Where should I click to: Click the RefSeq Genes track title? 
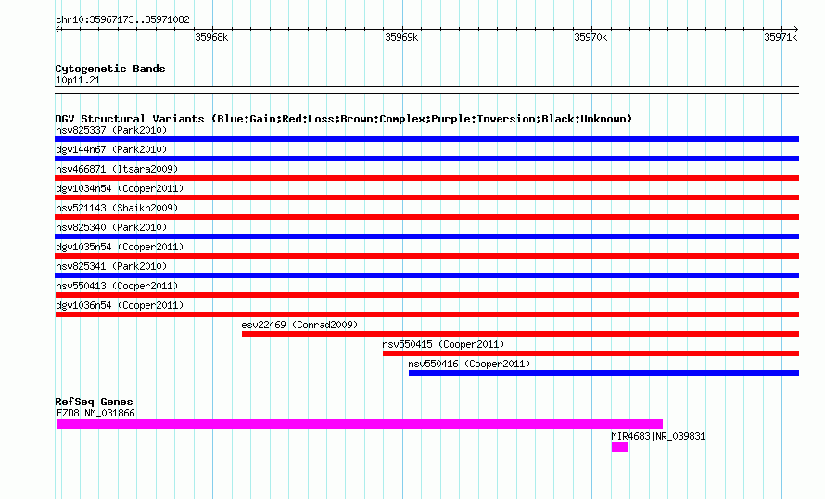[94, 401]
